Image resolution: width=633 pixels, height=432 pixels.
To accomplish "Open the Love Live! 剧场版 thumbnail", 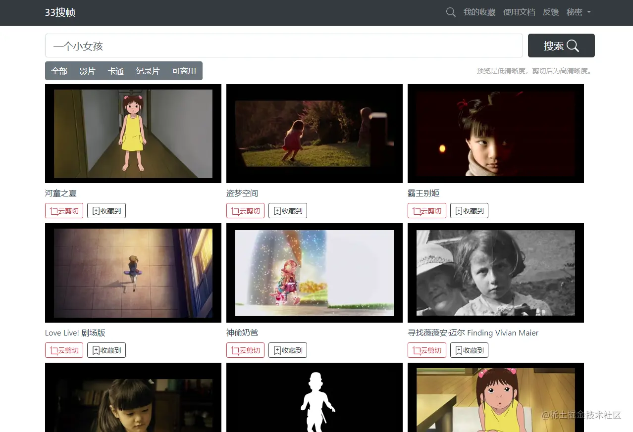I will point(133,273).
